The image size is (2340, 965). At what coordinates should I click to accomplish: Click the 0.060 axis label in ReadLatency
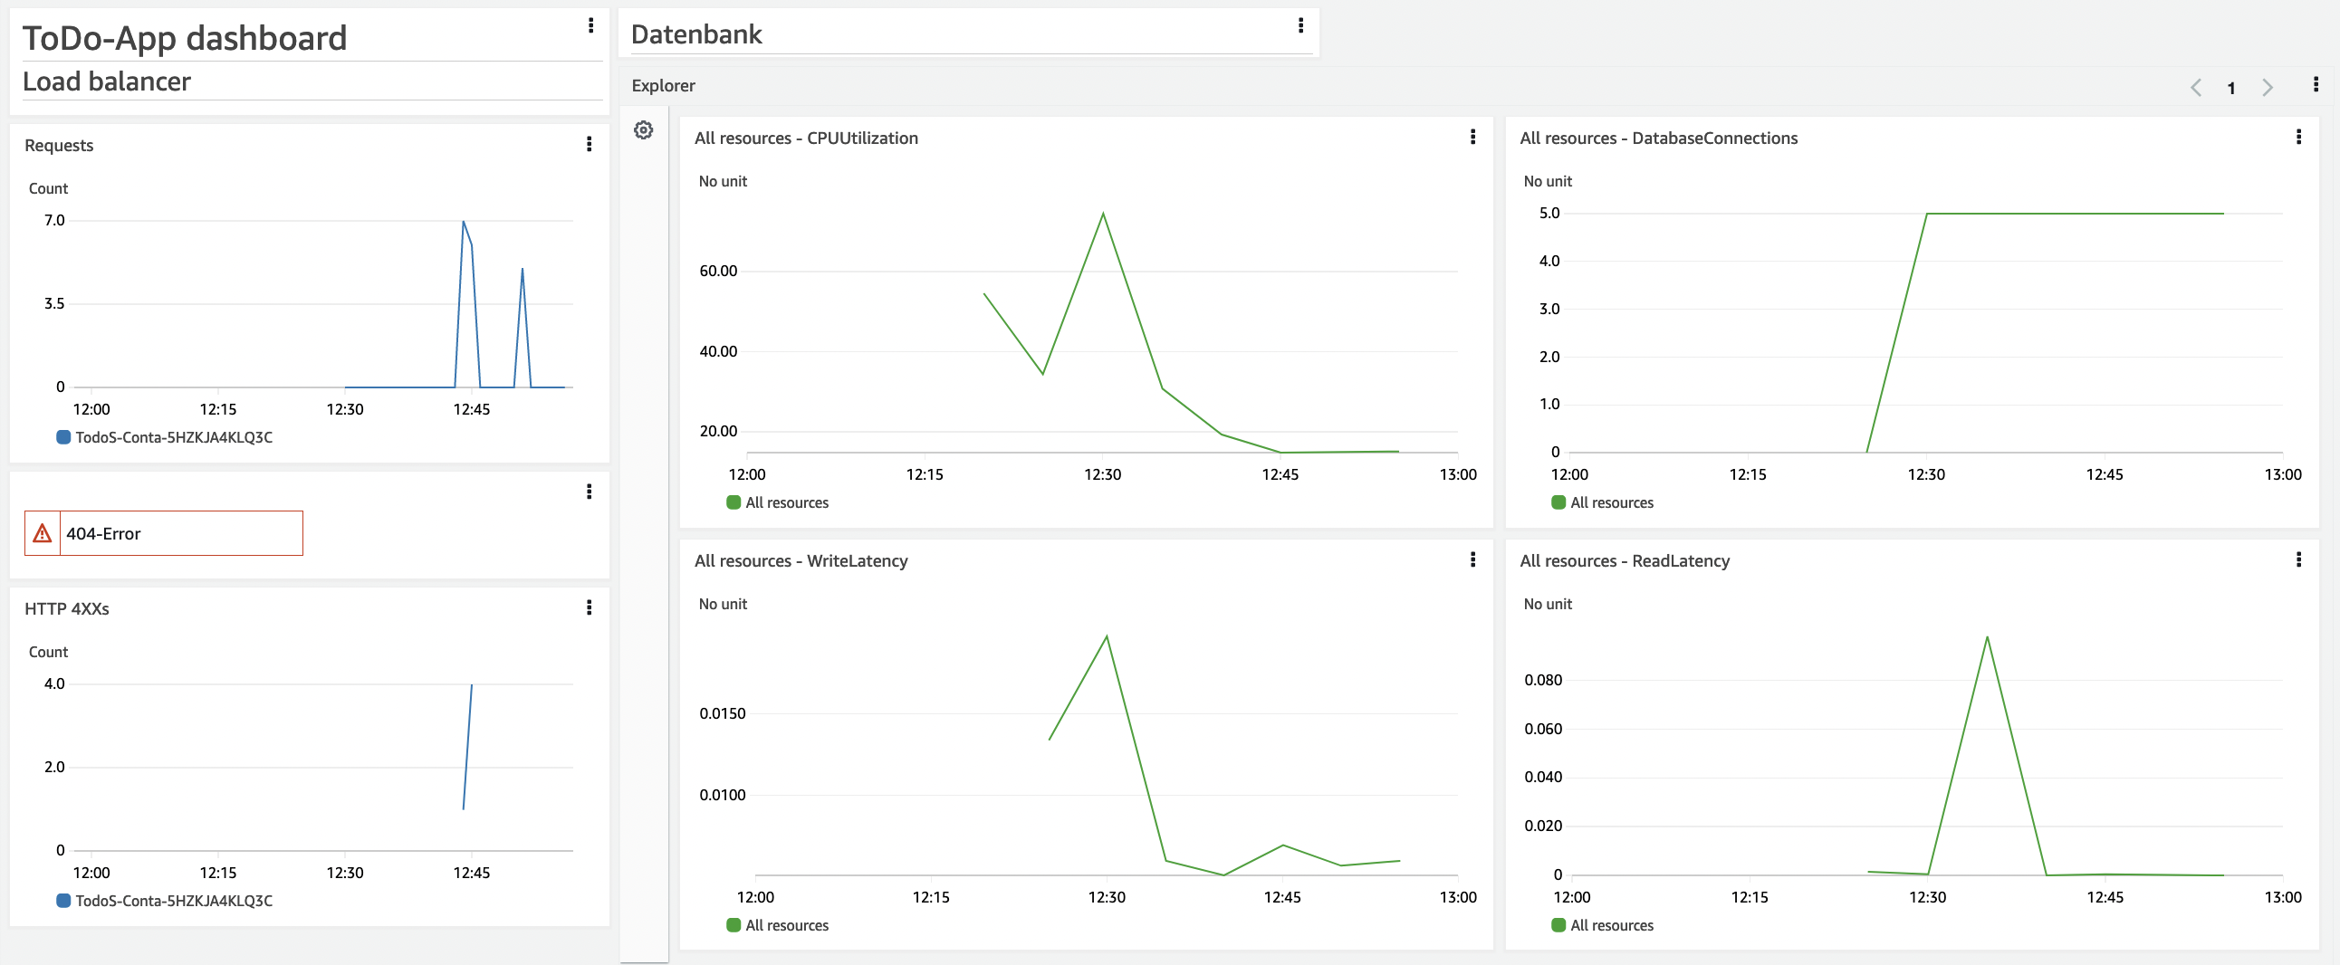tap(1542, 729)
